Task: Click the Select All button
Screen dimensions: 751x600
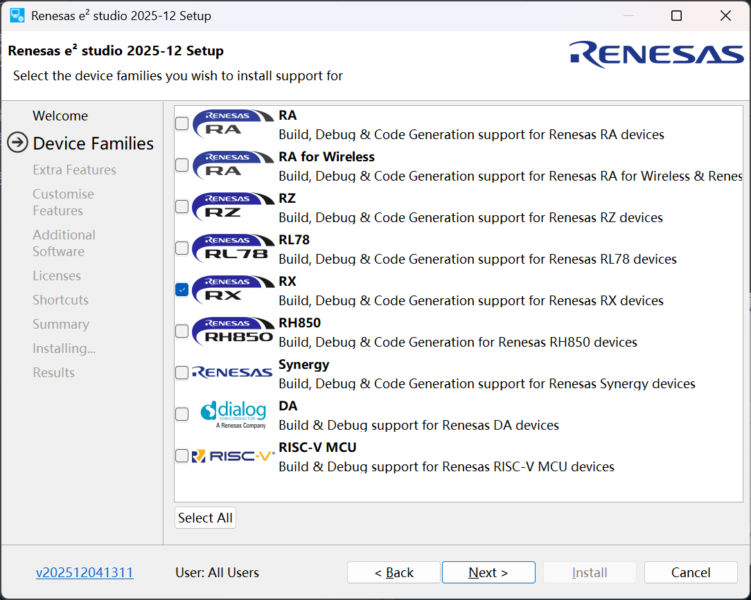Action: 206,518
